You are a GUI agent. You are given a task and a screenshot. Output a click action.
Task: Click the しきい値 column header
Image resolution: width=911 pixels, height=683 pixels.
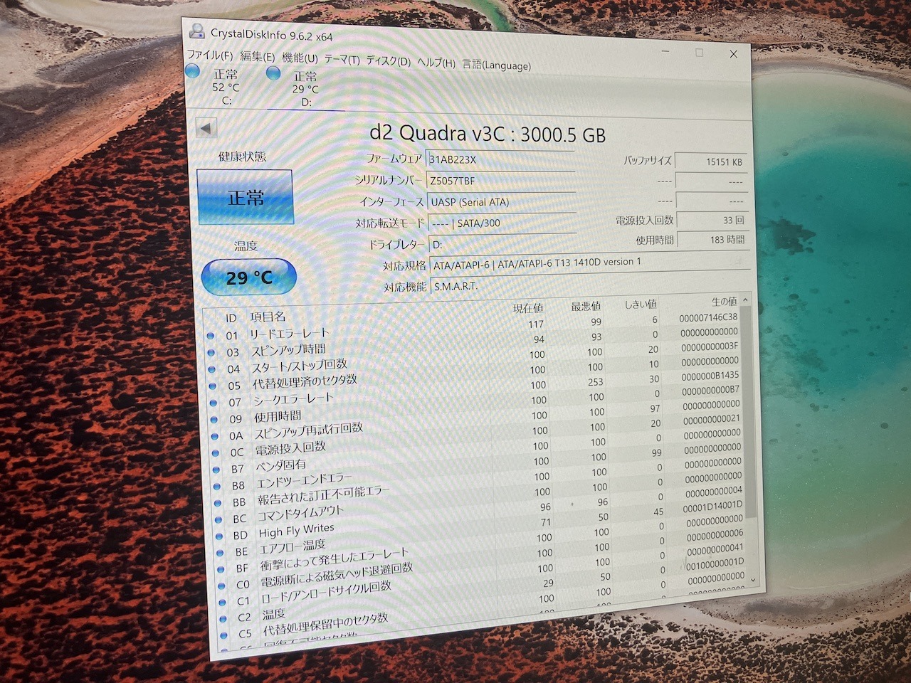point(641,304)
